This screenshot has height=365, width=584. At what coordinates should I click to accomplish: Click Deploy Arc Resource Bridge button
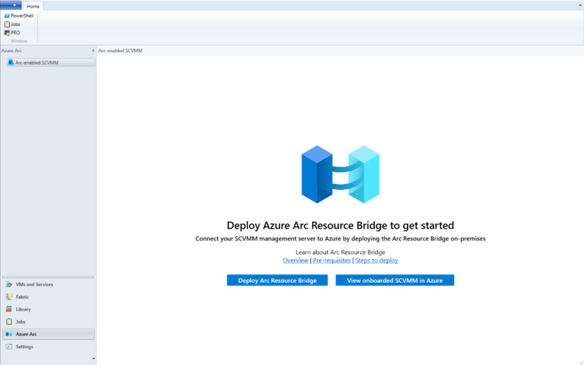[x=277, y=280]
